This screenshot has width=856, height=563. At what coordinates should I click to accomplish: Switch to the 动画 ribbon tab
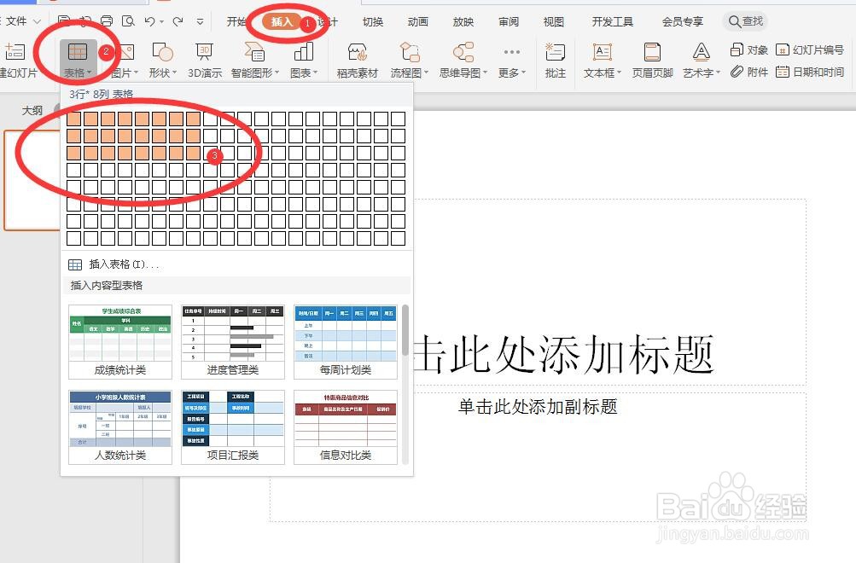416,21
